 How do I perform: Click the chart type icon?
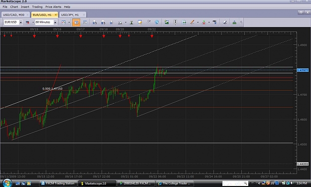click(x=64, y=22)
